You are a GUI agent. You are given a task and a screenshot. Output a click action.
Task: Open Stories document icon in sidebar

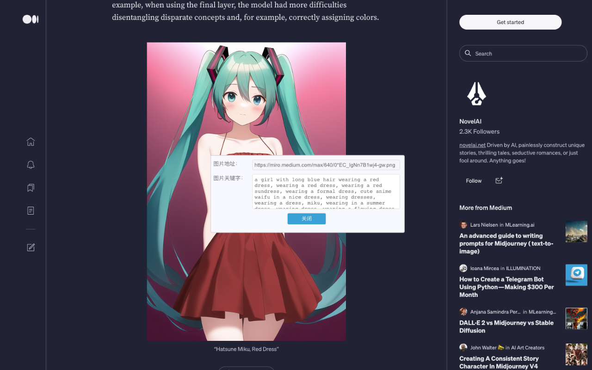pos(31,211)
